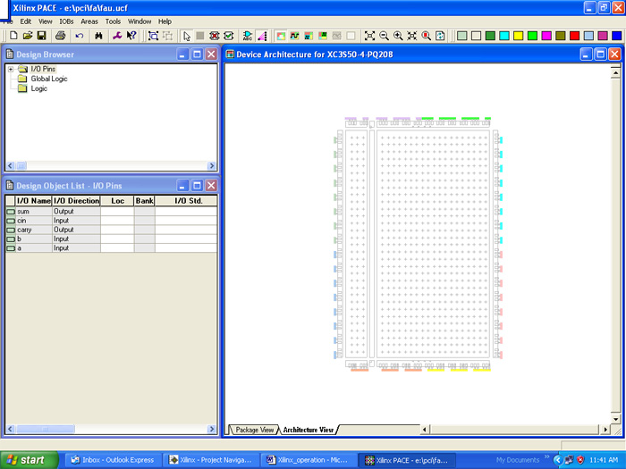626x469 pixels.
Task: Select the Global Logic folder
Action: 48,79
